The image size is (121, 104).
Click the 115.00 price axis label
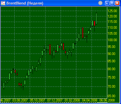(x=112, y=22)
